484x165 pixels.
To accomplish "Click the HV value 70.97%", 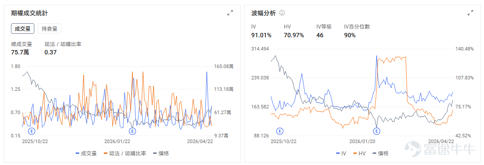I will pos(294,36).
